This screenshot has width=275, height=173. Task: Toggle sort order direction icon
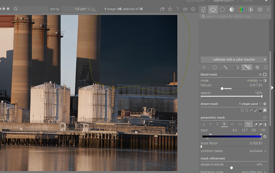pos(94,9)
